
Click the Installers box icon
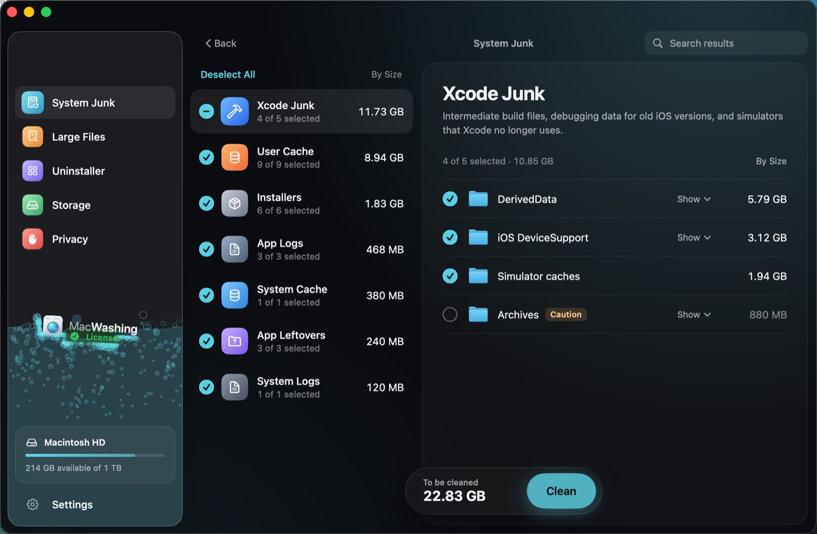pos(234,203)
